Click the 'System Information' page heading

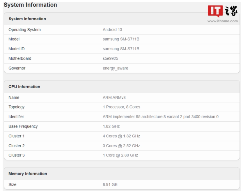tap(30, 5)
